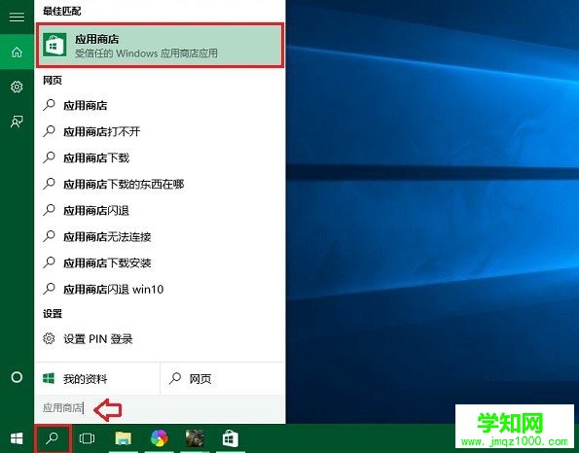Click the green Store bag icon in best match
Screen dimensions: 579x453
pos(54,45)
